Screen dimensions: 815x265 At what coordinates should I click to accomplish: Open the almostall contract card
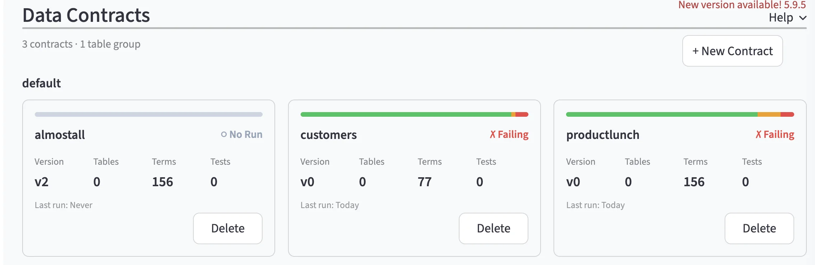tap(60, 135)
